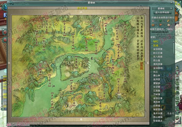Click the 金汤主寨 location marker on map

tap(47, 27)
